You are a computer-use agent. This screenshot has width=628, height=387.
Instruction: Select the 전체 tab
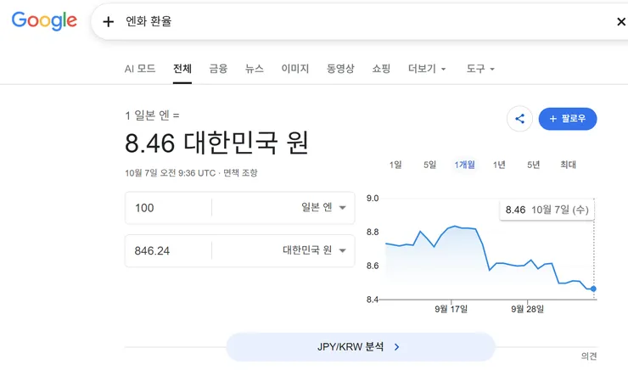click(182, 69)
